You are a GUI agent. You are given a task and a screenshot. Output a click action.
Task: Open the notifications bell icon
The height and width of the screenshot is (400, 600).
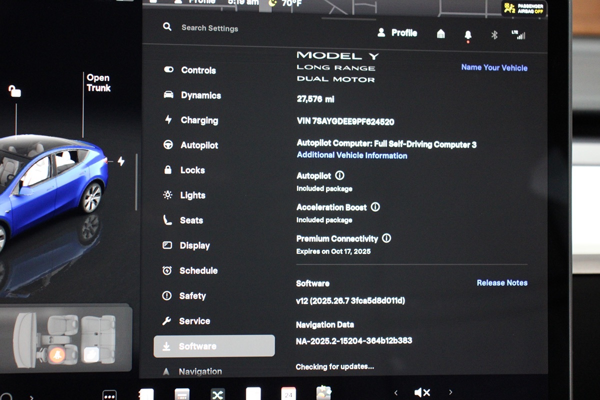[x=468, y=34]
